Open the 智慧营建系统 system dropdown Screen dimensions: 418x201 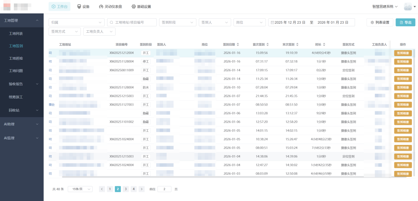tap(385, 7)
